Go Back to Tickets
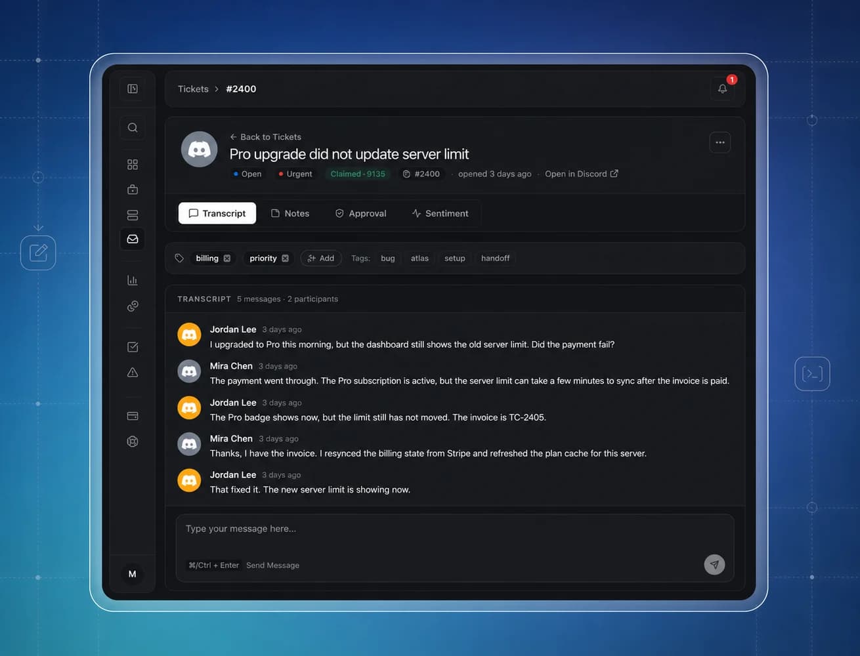 click(x=265, y=137)
